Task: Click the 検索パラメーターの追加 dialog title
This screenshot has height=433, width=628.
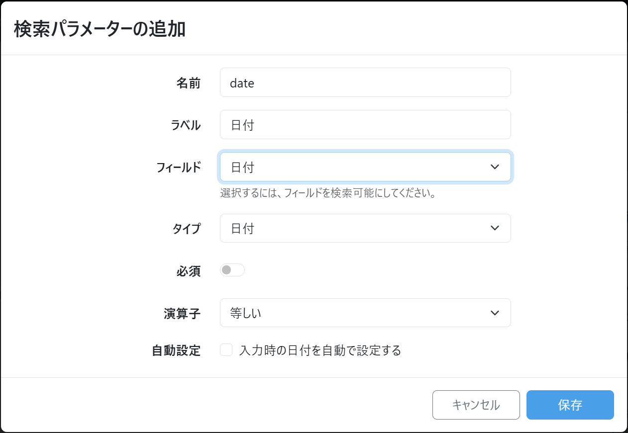Action: click(100, 29)
